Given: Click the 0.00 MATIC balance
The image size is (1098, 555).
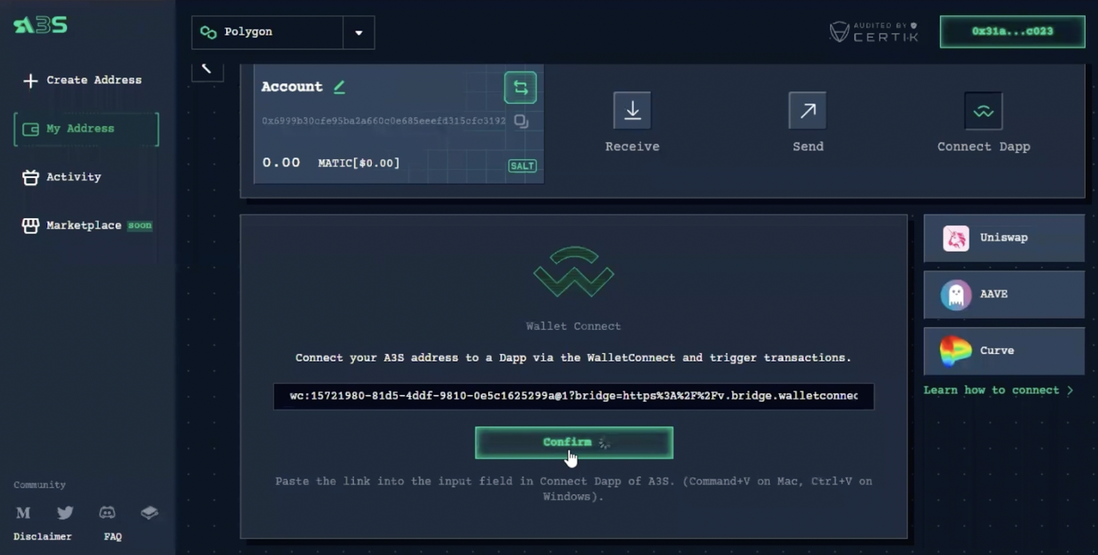Looking at the screenshot, I should tap(331, 163).
